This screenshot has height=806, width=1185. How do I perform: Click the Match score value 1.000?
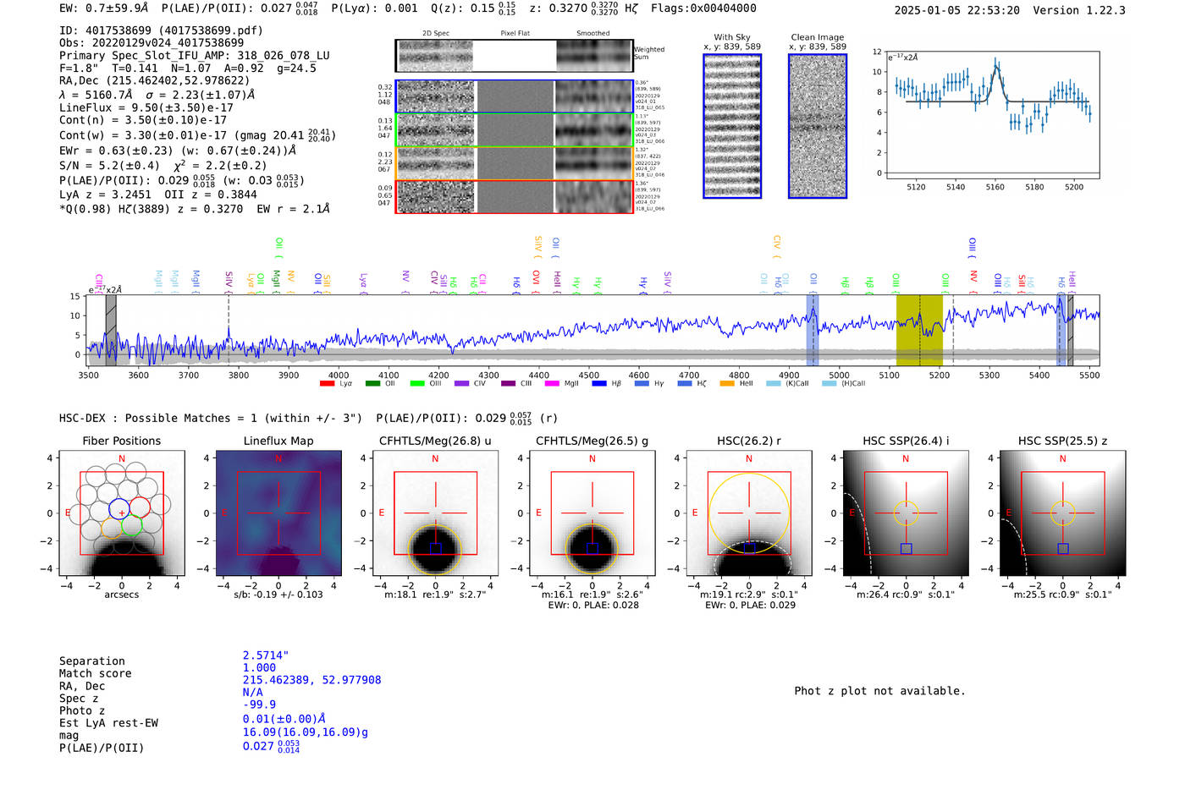(x=259, y=668)
